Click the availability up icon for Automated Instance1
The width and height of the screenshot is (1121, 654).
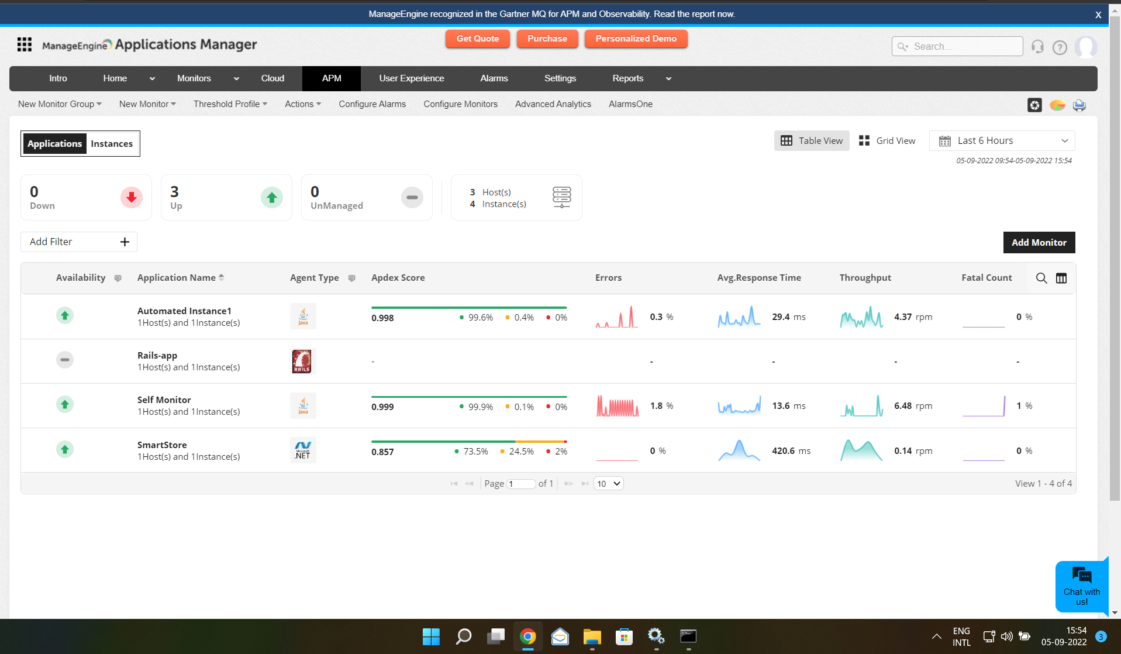point(65,316)
